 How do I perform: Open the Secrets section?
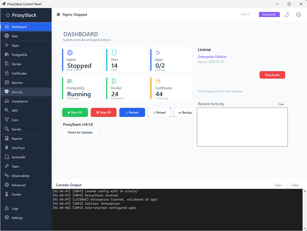17,129
